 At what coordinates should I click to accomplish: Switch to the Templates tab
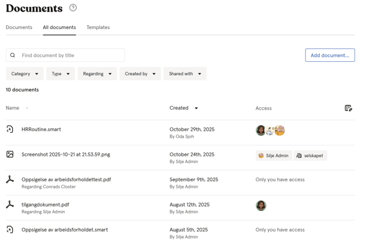[98, 27]
